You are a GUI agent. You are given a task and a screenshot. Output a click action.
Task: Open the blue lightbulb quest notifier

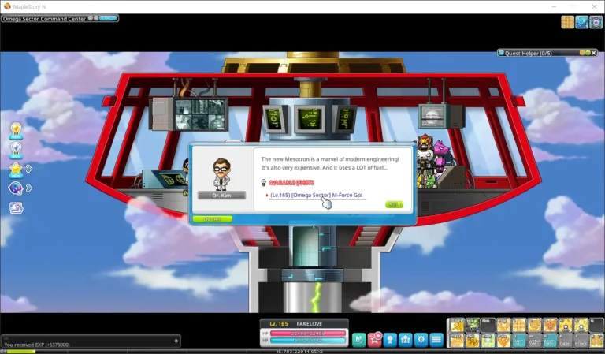tap(16, 150)
